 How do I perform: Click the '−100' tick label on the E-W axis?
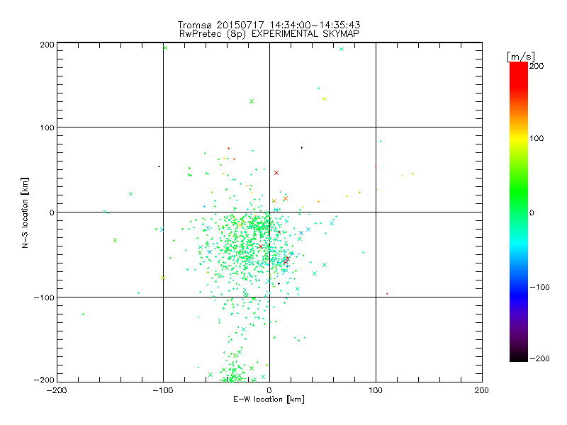[x=163, y=390]
